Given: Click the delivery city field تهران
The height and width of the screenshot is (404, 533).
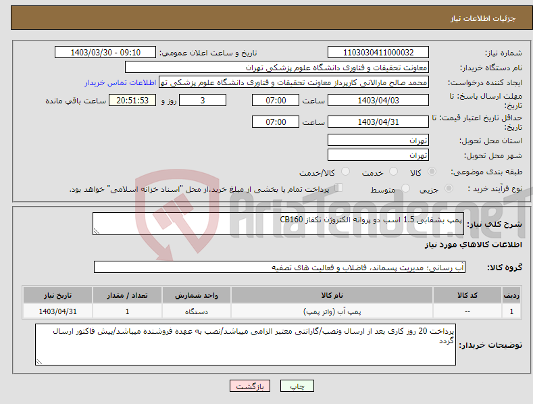Looking at the screenshot, I should point(378,155).
